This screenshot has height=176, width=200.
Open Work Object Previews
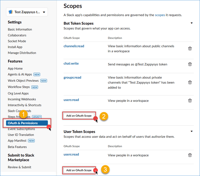coord(23,81)
